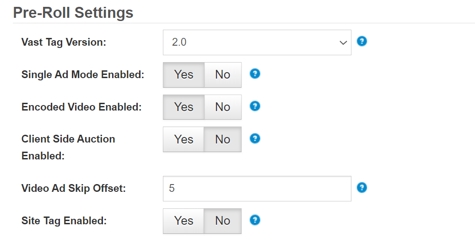Set Single Ad Mode Enabled to No
Screen dimensions: 475x243
pyautogui.click(x=222, y=75)
